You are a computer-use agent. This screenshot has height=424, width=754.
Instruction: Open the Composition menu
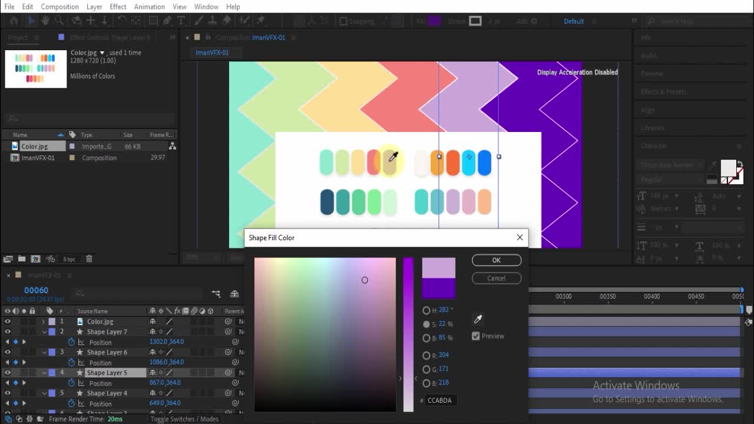point(59,6)
